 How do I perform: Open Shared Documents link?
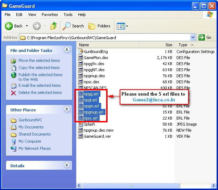pos(35,134)
